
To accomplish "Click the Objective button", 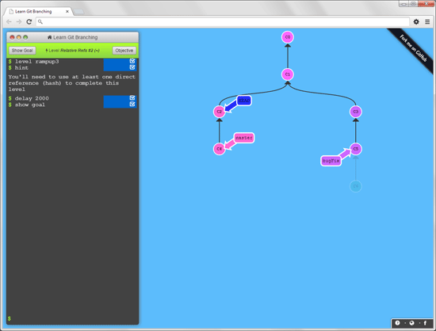I will coord(124,50).
